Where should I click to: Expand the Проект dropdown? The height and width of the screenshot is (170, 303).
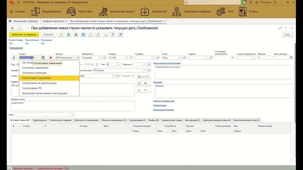click(x=74, y=58)
